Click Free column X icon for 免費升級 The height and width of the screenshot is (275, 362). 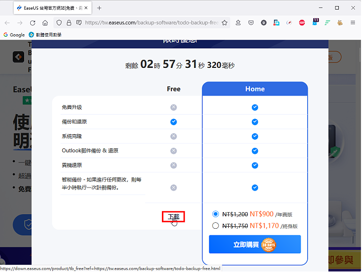173,108
